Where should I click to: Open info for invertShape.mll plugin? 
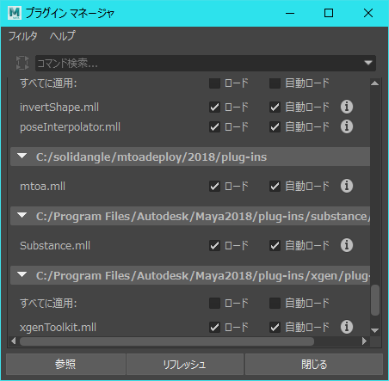[x=347, y=107]
